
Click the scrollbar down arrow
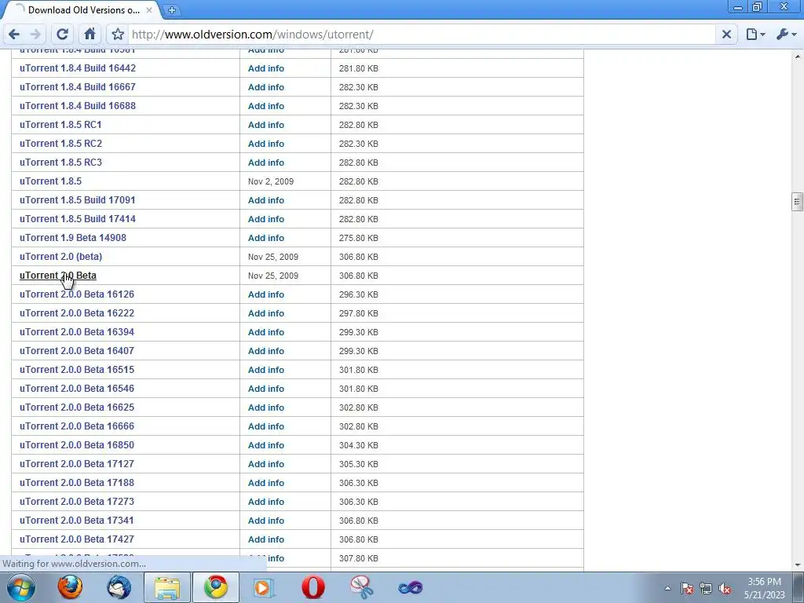[x=797, y=565]
